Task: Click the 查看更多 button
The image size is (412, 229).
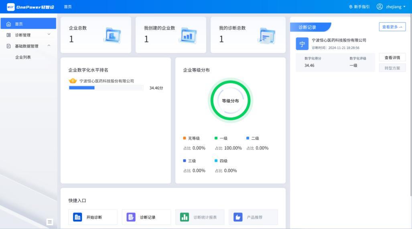Action: click(392, 27)
